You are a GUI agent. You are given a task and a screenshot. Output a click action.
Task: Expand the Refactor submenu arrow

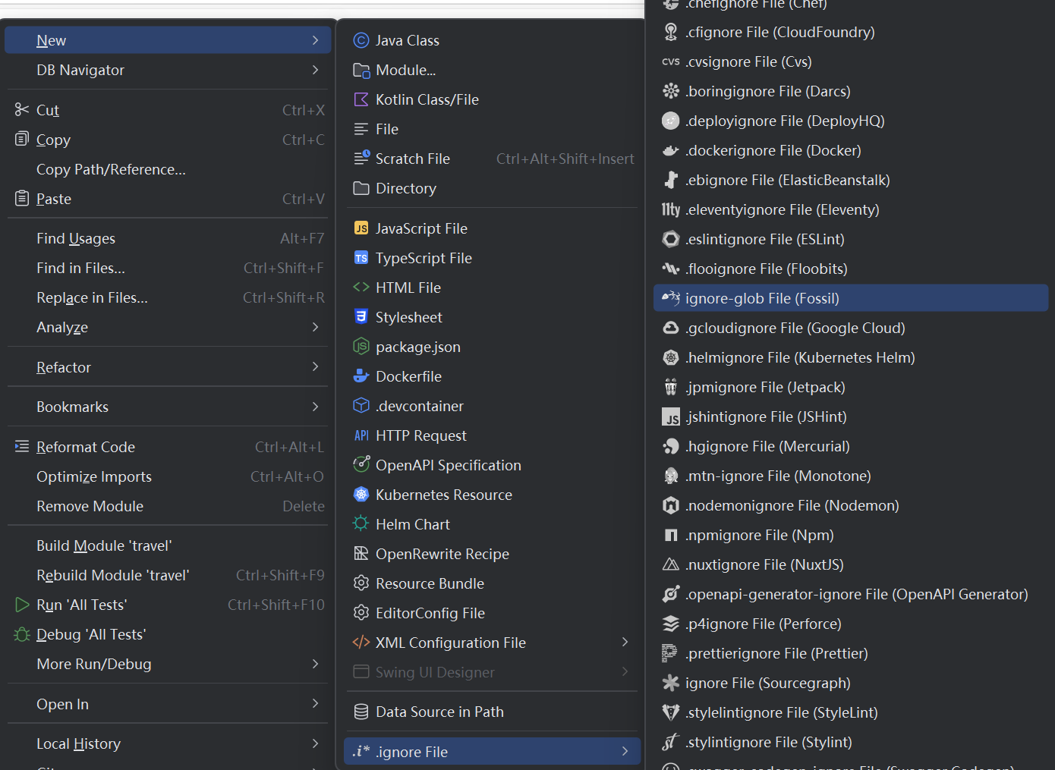[x=316, y=366]
